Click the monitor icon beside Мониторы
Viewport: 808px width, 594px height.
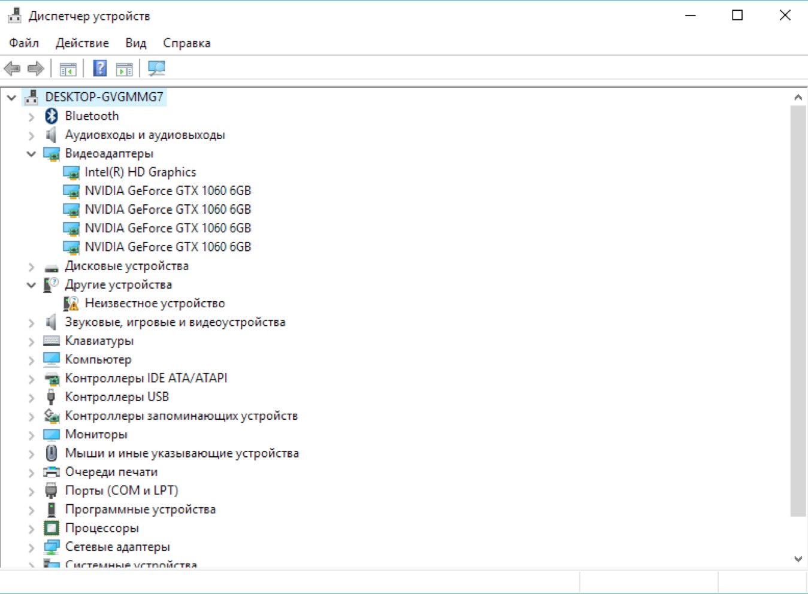coord(52,435)
